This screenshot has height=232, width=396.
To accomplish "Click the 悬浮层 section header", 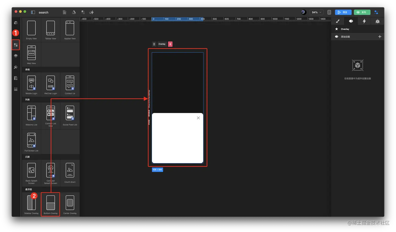I will (x=29, y=189).
